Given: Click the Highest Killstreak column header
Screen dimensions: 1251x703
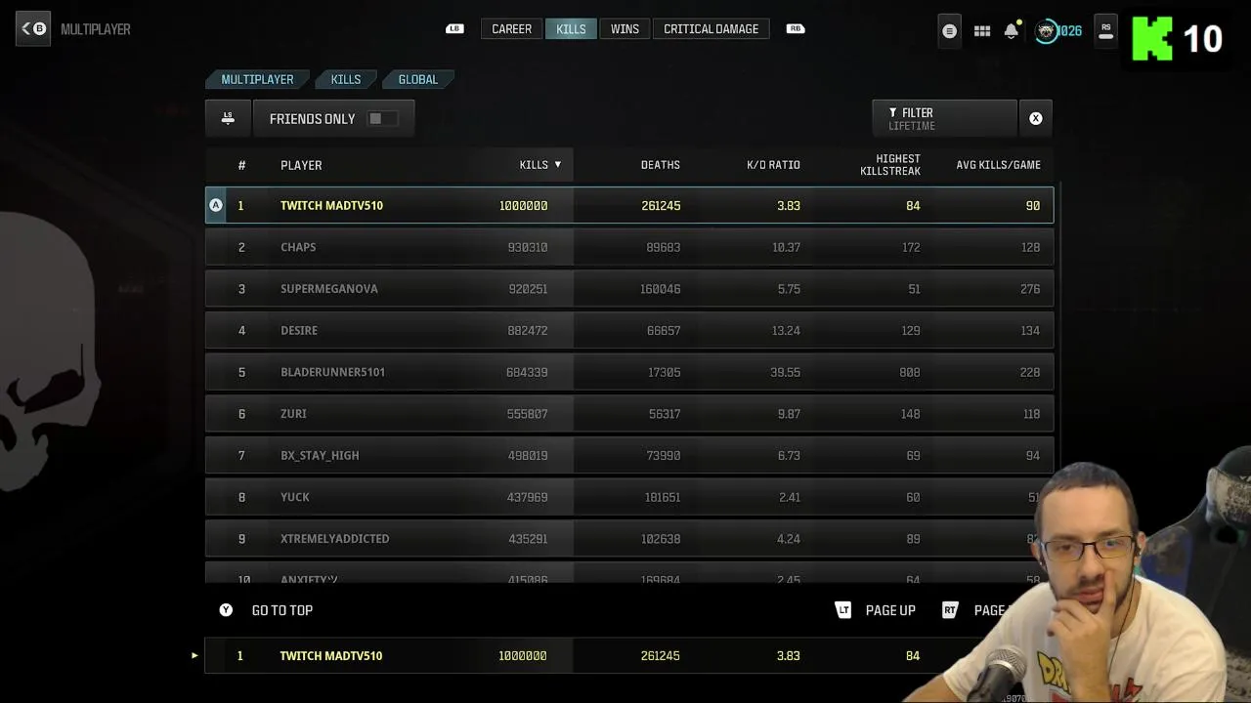Looking at the screenshot, I should (890, 165).
